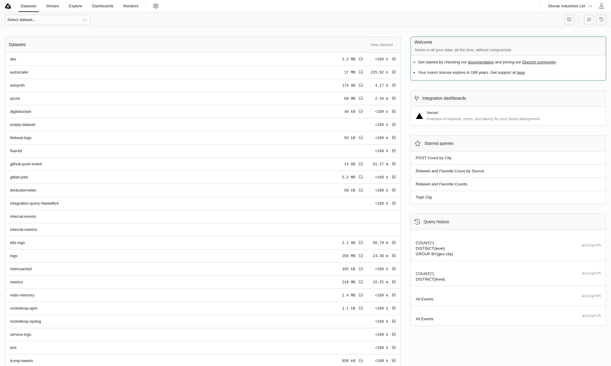This screenshot has height=366, width=611.
Task: Open the documentation link in Welcome panel
Action: (x=481, y=62)
